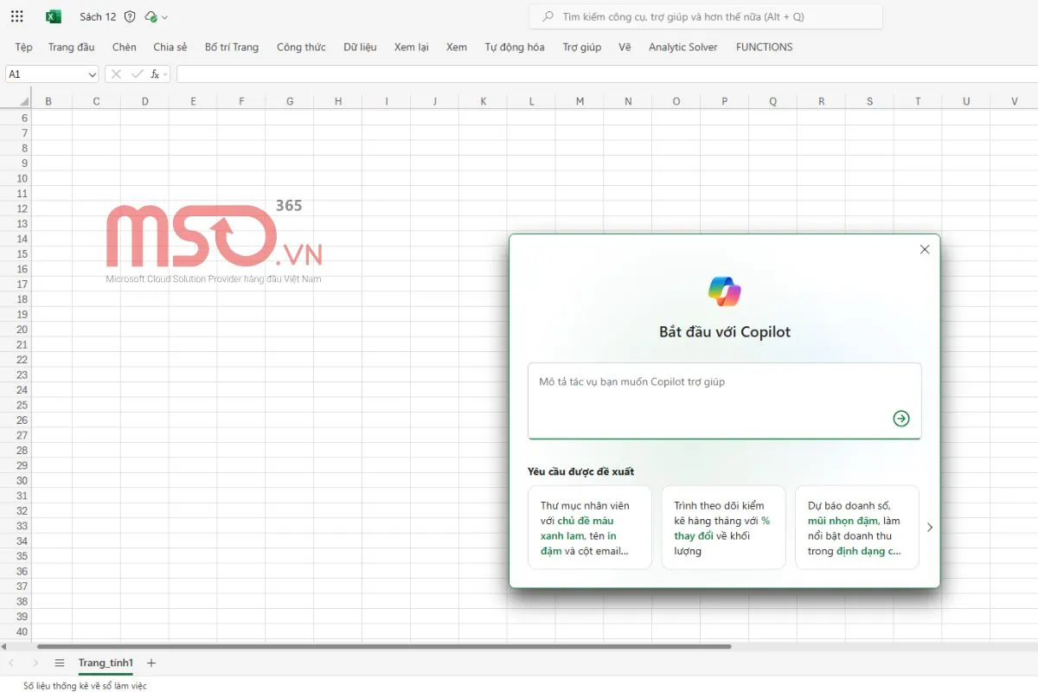Click the Excel logo icon
The height and width of the screenshot is (692, 1038).
(54, 16)
